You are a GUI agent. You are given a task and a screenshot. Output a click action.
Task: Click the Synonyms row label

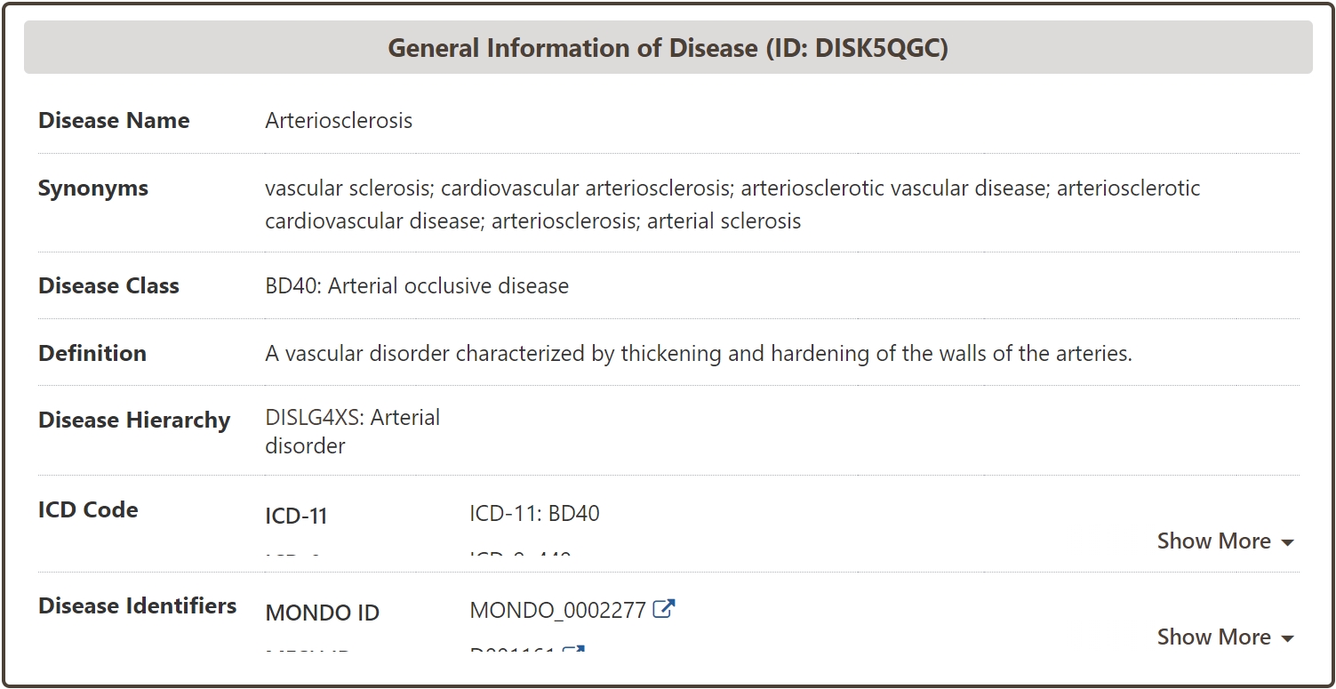(93, 188)
